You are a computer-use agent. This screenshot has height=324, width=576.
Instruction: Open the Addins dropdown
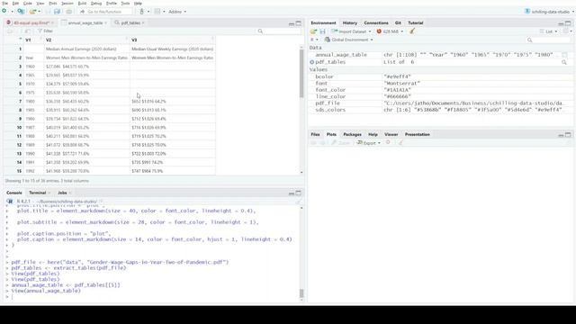tap(177, 12)
